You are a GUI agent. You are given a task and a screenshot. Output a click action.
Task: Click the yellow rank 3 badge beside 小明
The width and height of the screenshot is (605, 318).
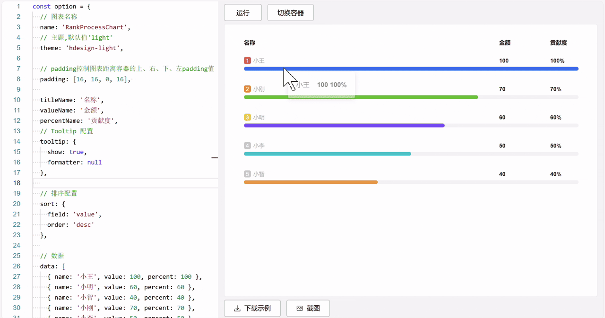(246, 117)
